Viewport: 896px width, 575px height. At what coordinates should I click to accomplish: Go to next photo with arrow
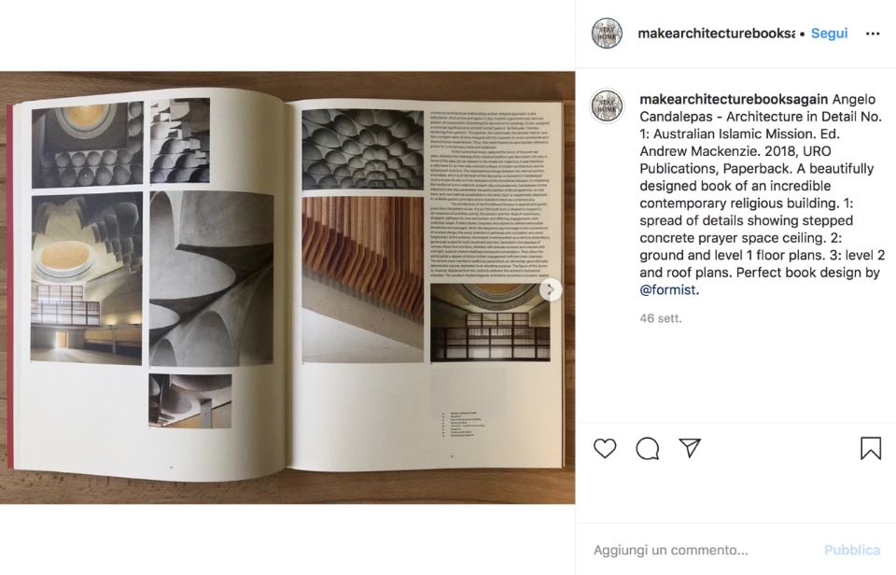(x=551, y=289)
